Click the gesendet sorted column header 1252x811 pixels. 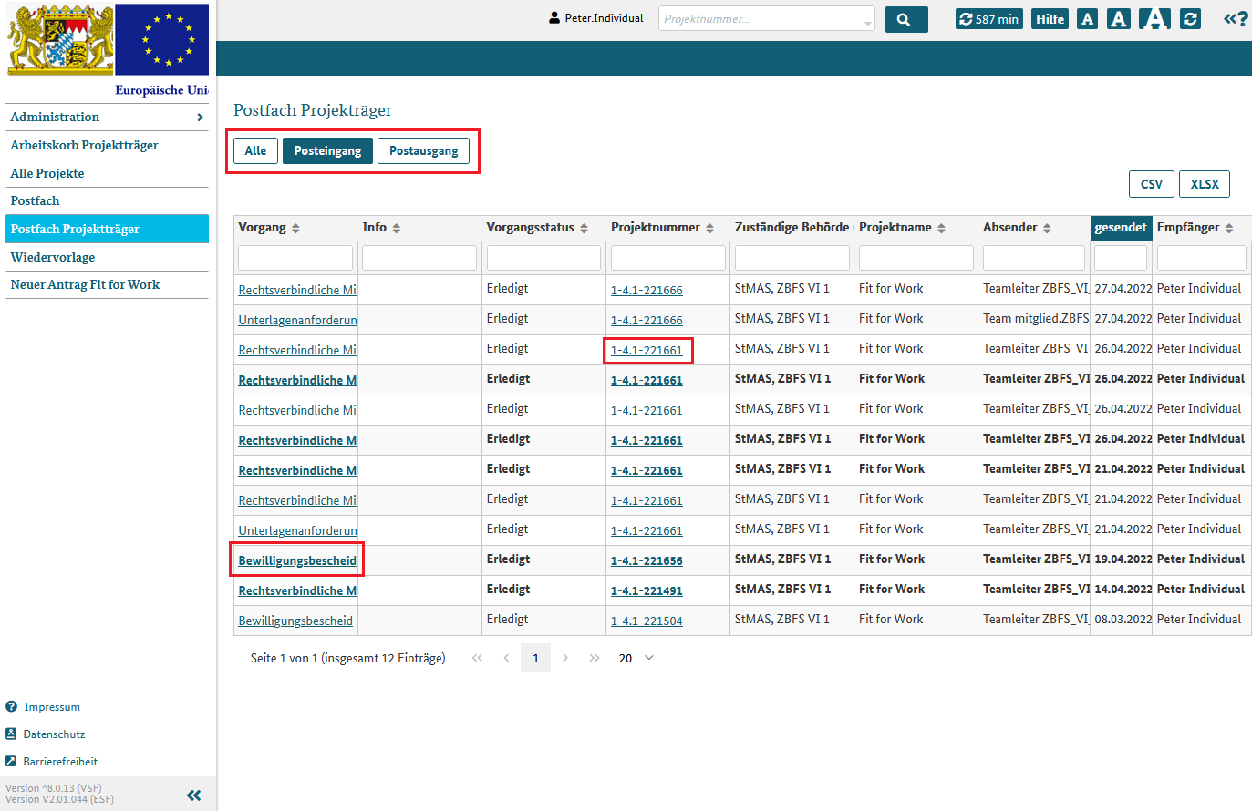point(1121,228)
